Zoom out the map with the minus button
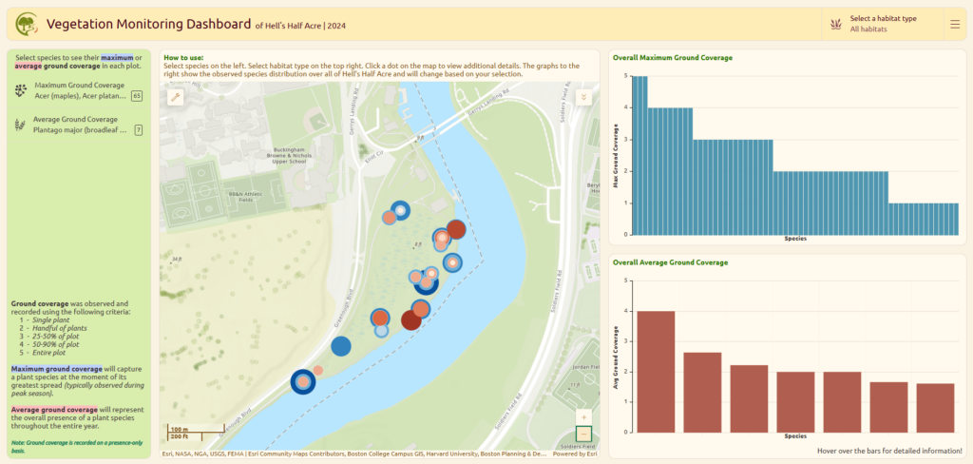973x464 pixels. 583,435
